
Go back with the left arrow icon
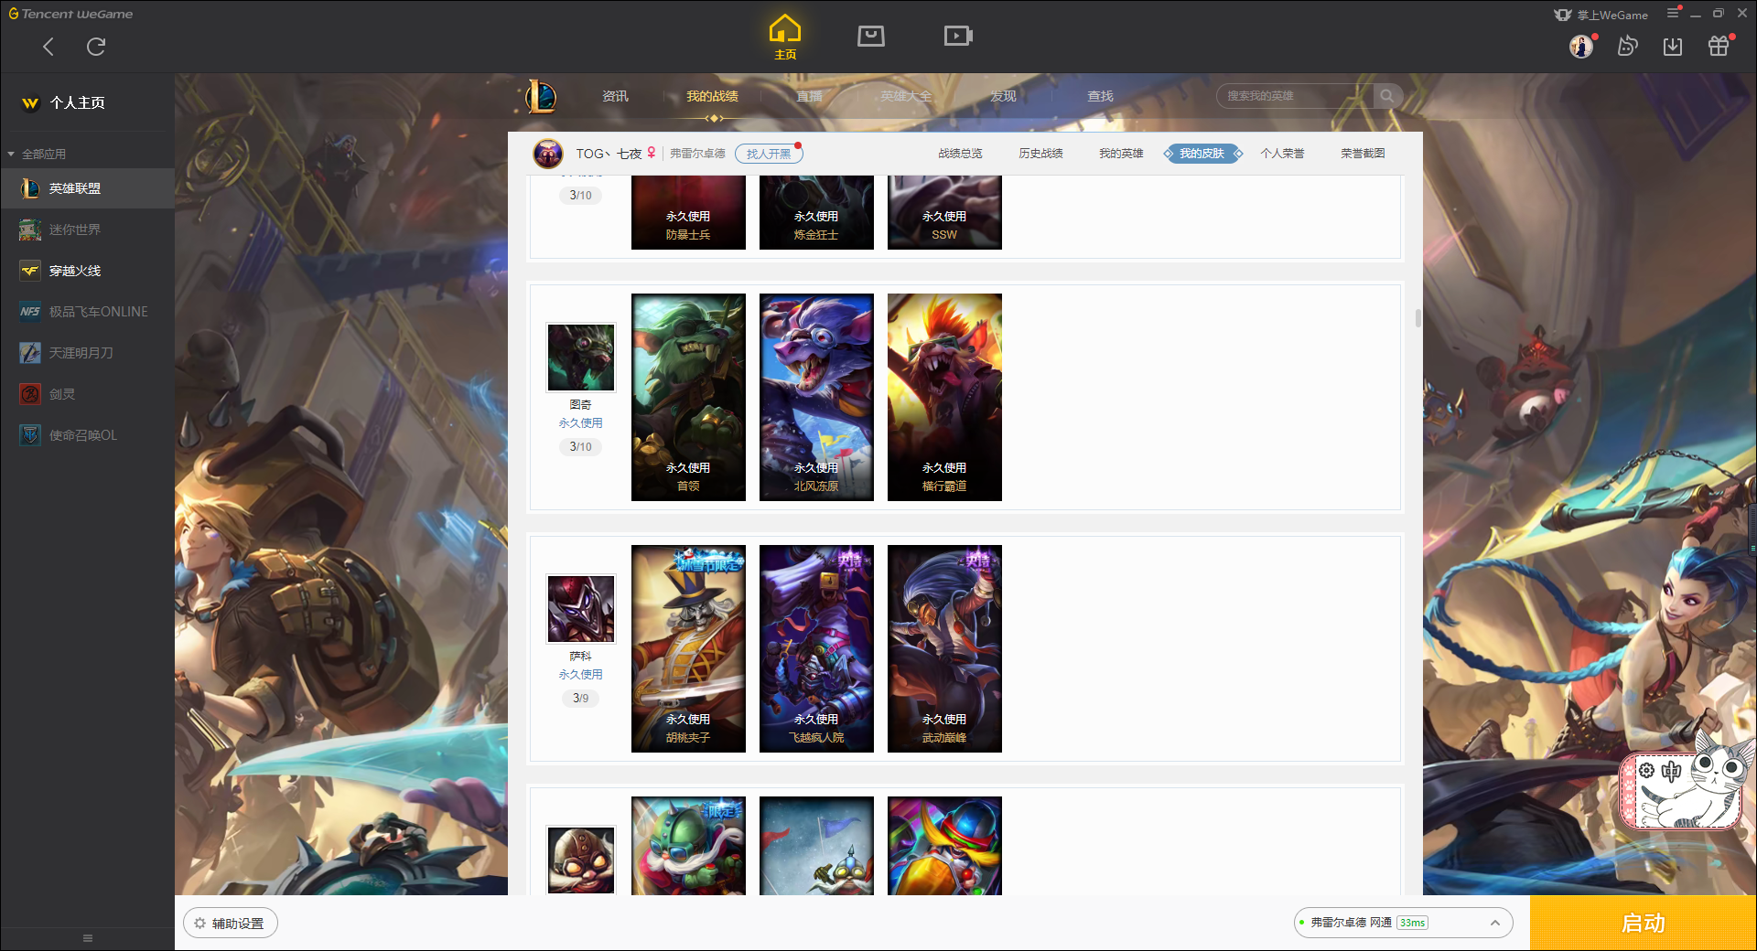pyautogui.click(x=49, y=47)
